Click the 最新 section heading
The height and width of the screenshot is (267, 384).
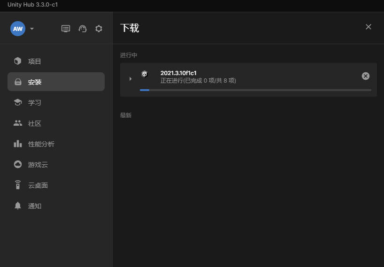point(126,115)
